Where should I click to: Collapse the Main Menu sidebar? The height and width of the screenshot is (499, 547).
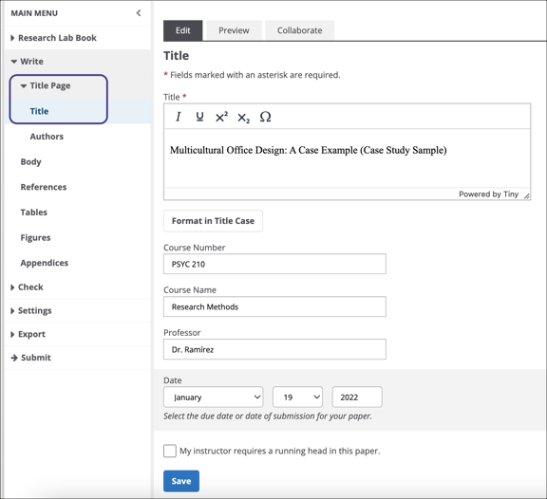(x=139, y=13)
